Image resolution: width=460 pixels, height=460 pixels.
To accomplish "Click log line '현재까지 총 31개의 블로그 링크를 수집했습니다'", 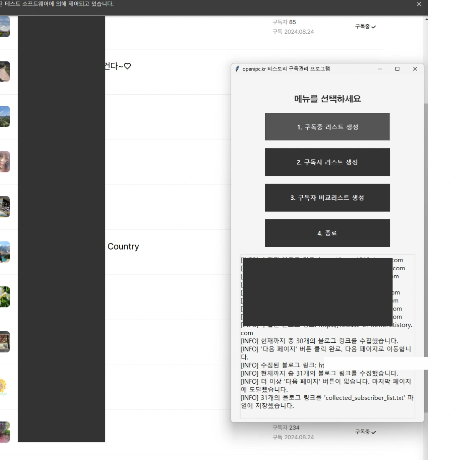I will (320, 373).
